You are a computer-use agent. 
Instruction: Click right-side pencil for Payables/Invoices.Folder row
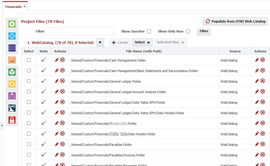coord(257,155)
